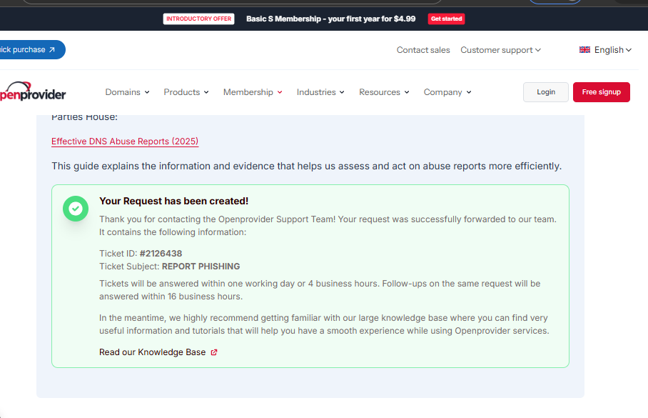The image size is (648, 418).
Task: Click the UK flag language icon
Action: [584, 50]
